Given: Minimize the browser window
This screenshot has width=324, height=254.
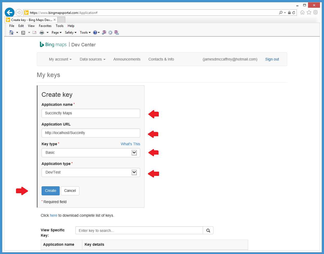Looking at the screenshot, I should coord(297,6).
